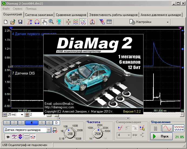Click the cyan waveform measurement icon
187x149 pixels.
click(59, 22)
